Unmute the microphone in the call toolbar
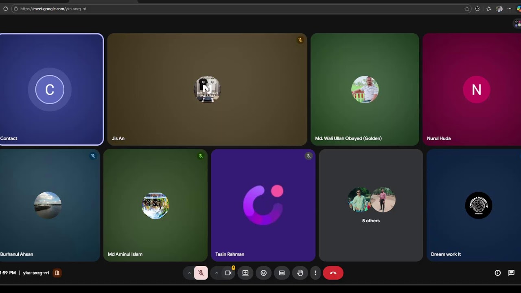521x293 pixels. [201, 273]
